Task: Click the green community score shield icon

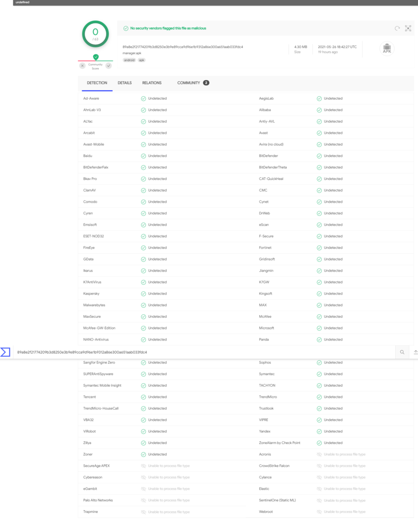Action: point(96,57)
